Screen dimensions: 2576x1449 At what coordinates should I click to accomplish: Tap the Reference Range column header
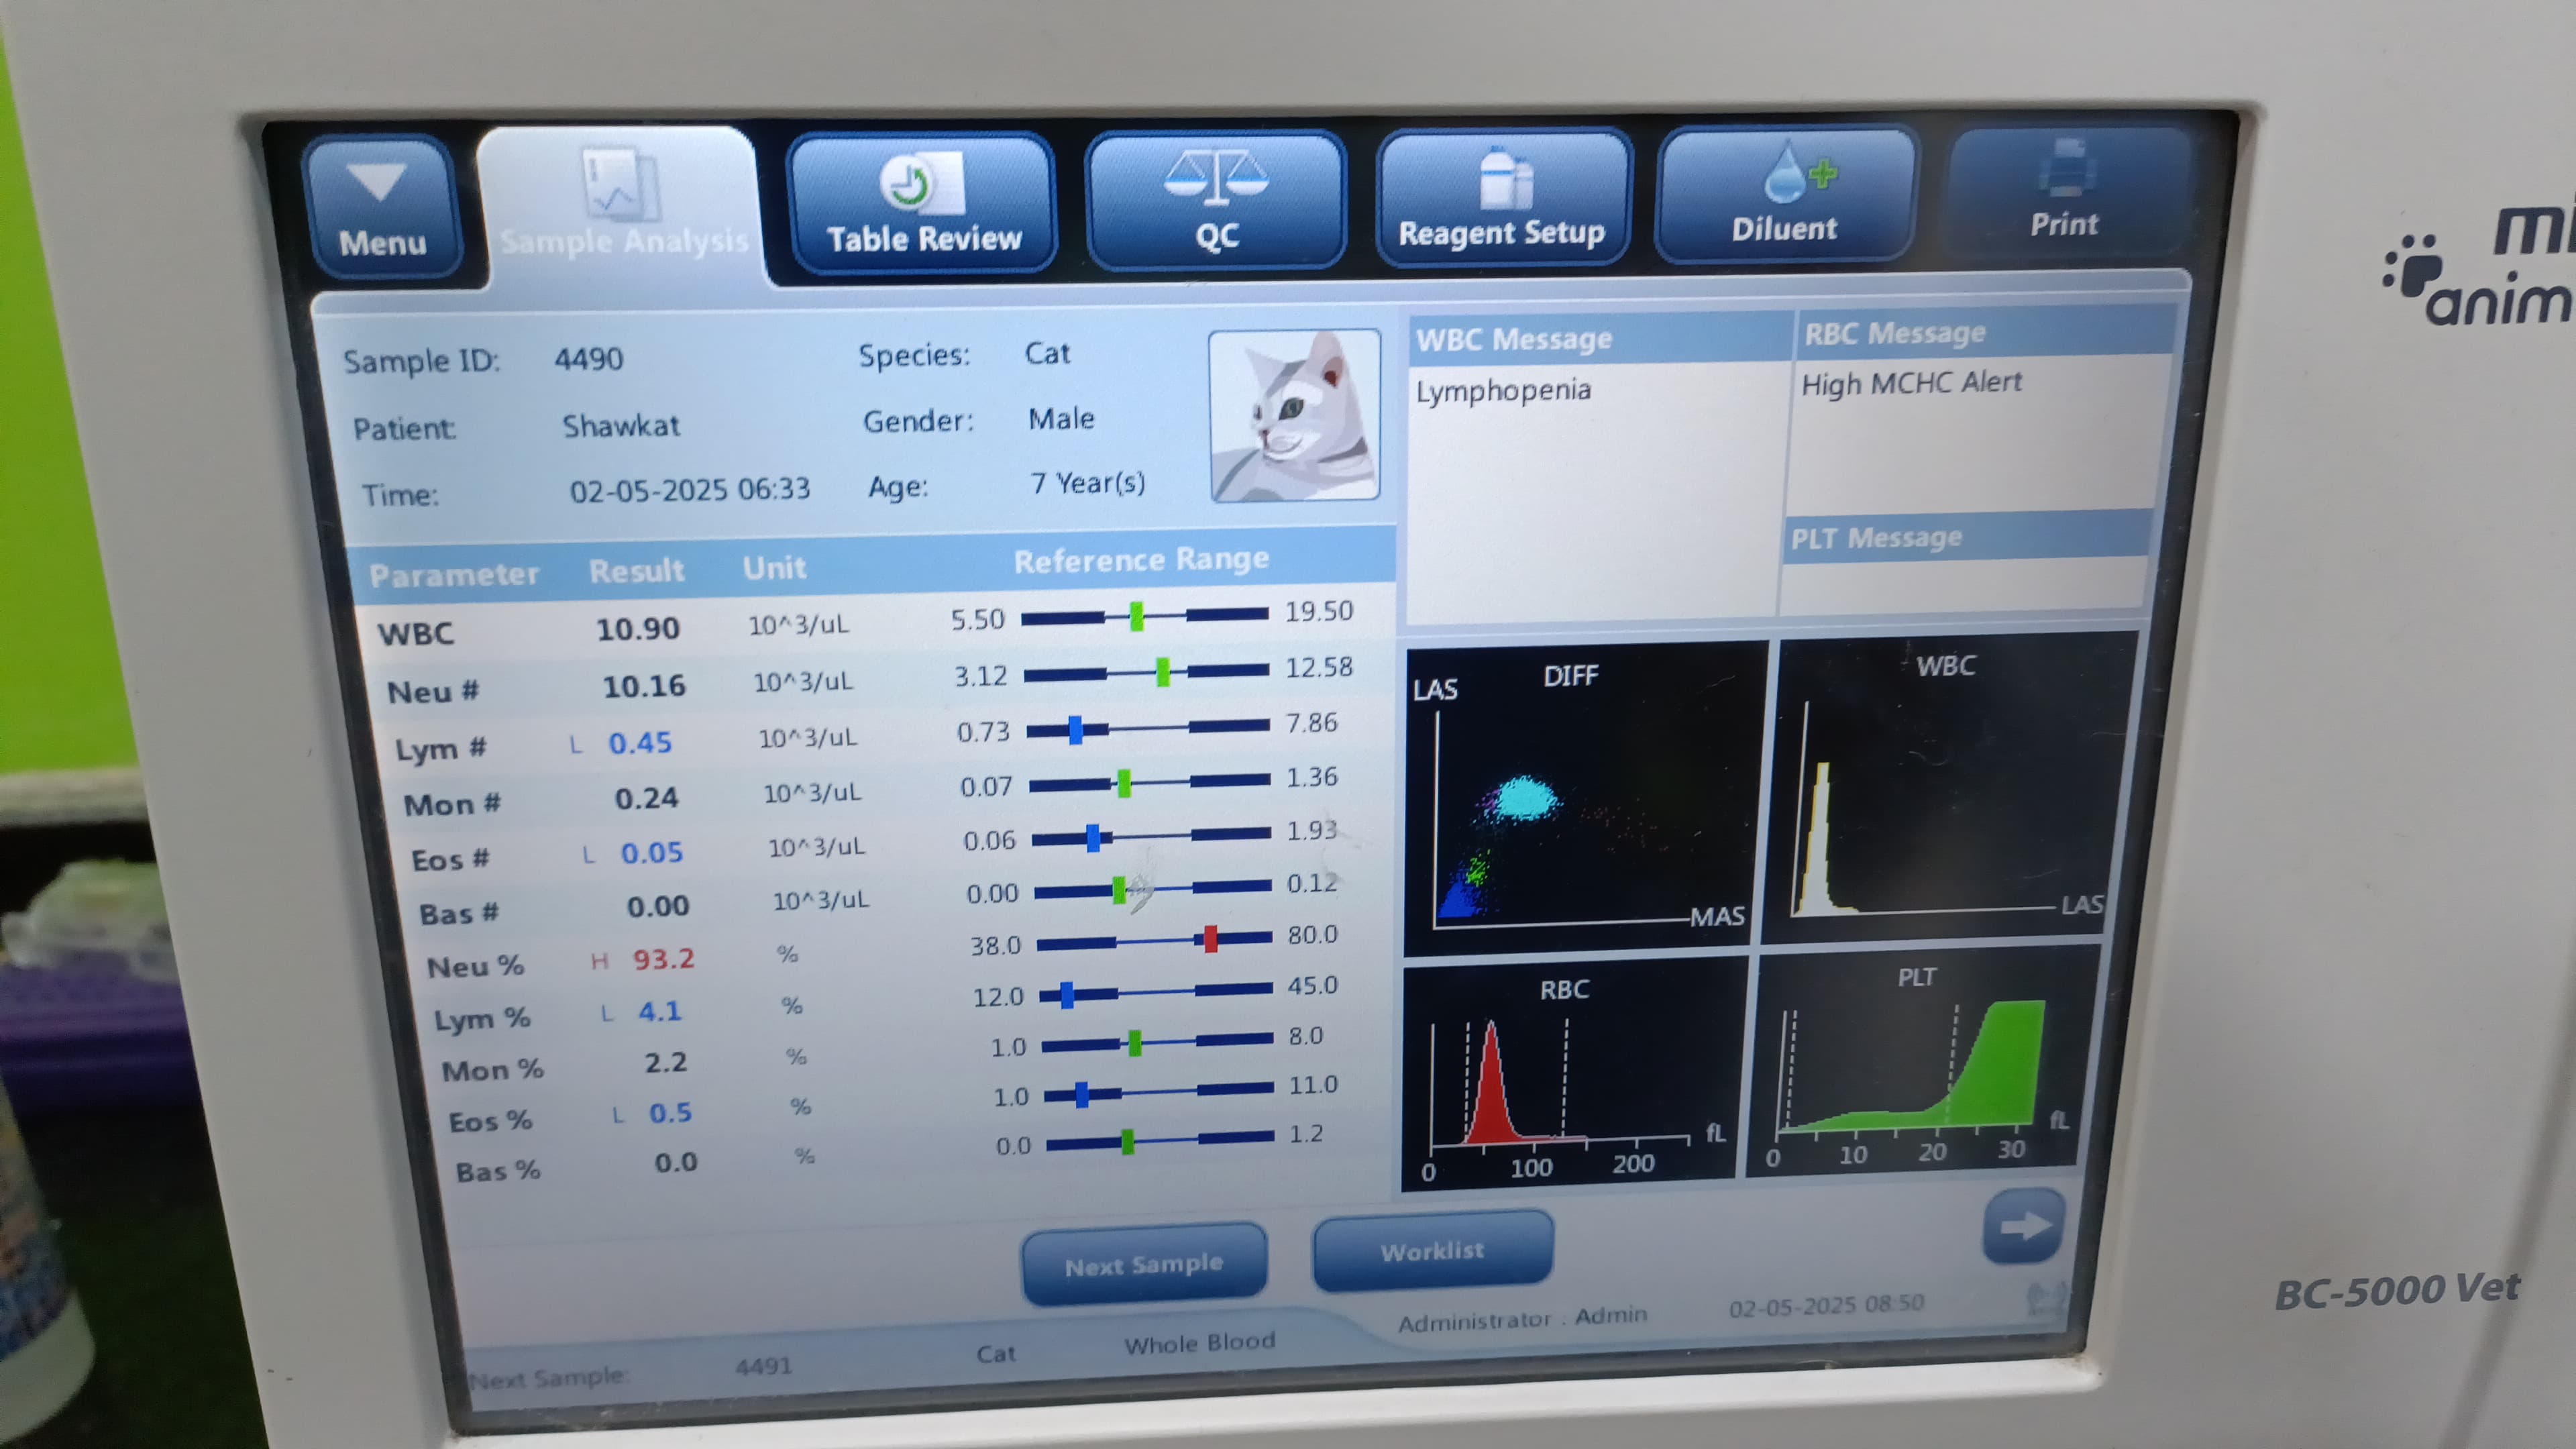tap(1141, 559)
